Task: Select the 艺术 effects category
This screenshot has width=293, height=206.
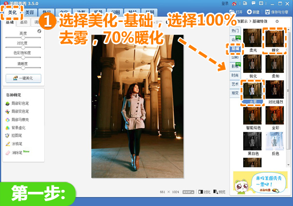Action: click(235, 84)
